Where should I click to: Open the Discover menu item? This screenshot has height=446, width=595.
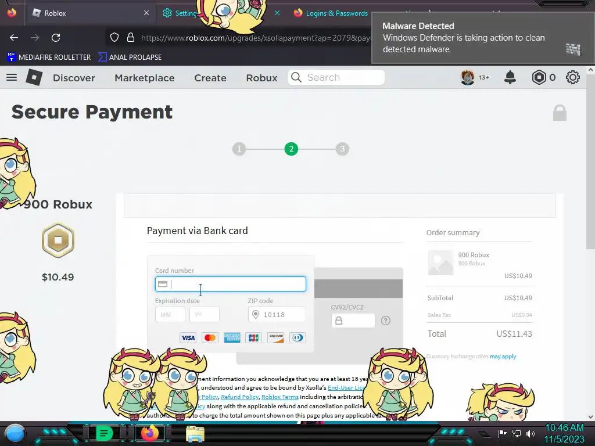click(74, 78)
